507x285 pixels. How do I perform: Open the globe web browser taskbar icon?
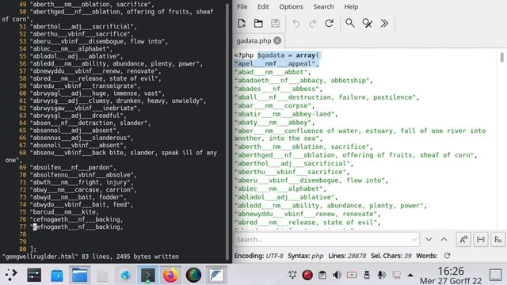coord(125,275)
